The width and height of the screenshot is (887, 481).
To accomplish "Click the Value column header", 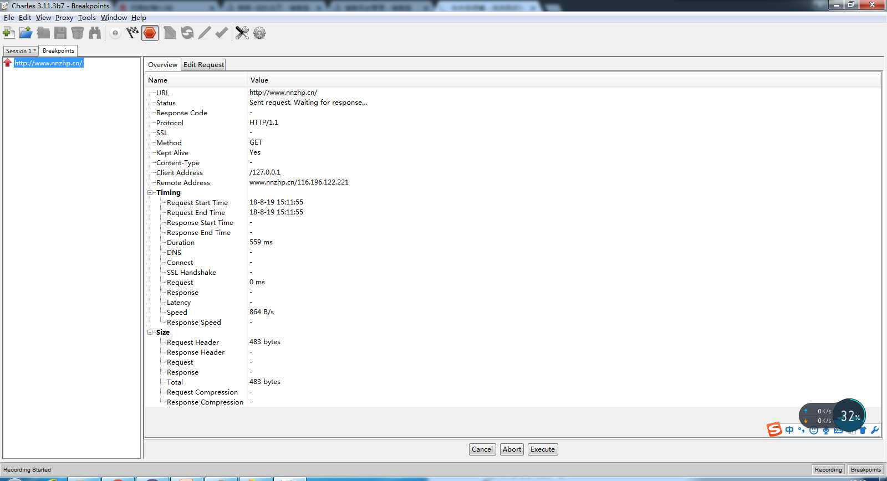I will click(x=564, y=80).
